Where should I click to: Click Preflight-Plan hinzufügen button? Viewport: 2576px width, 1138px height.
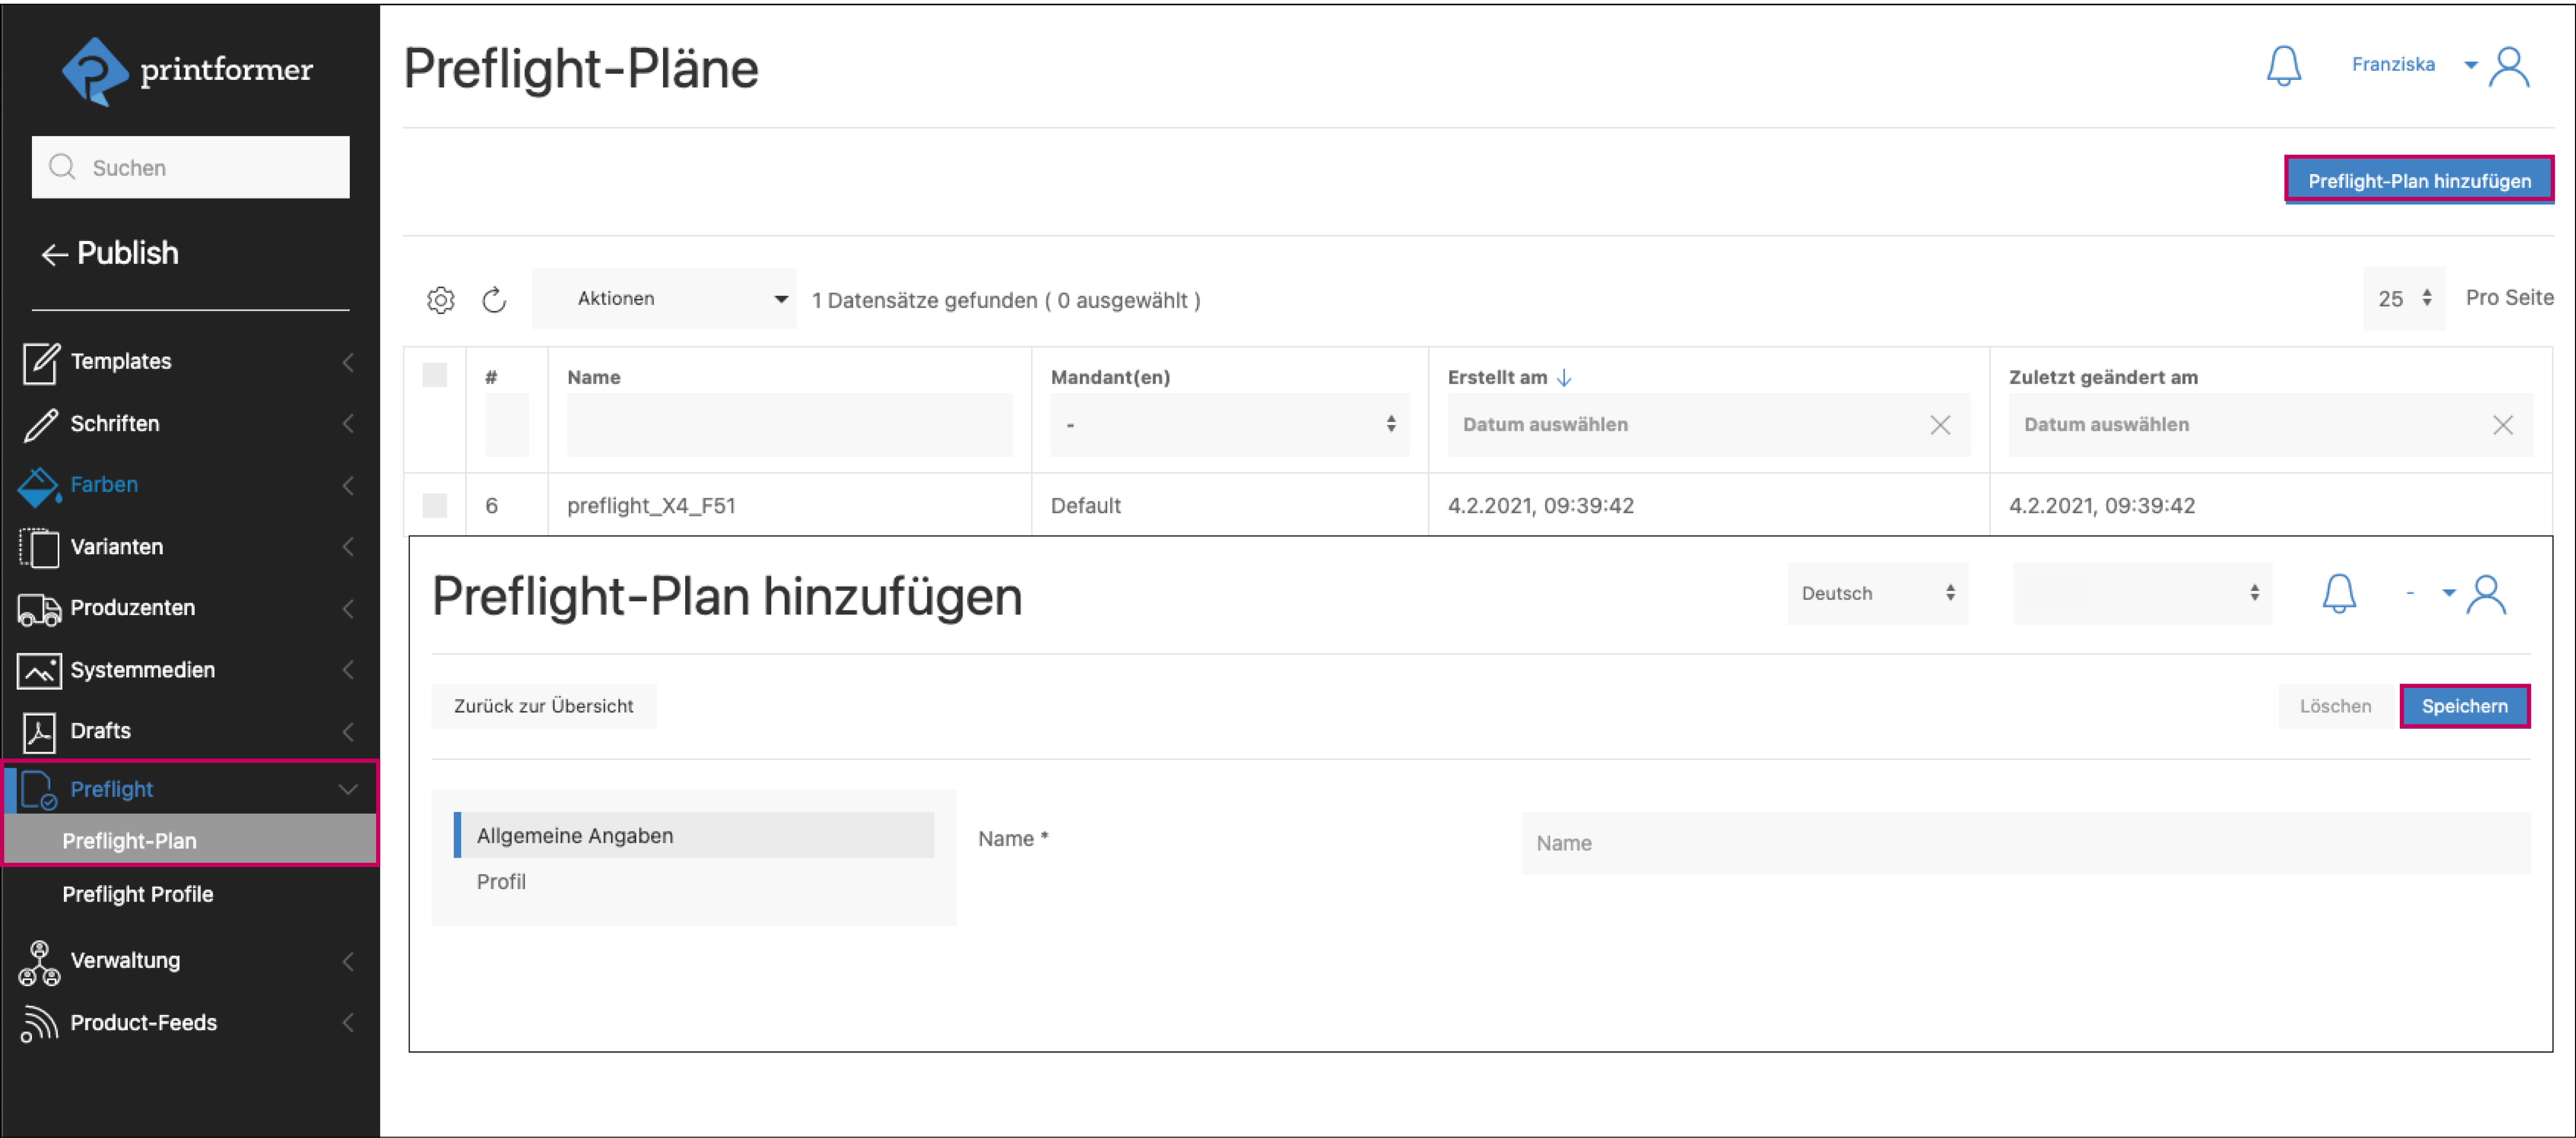[2418, 181]
